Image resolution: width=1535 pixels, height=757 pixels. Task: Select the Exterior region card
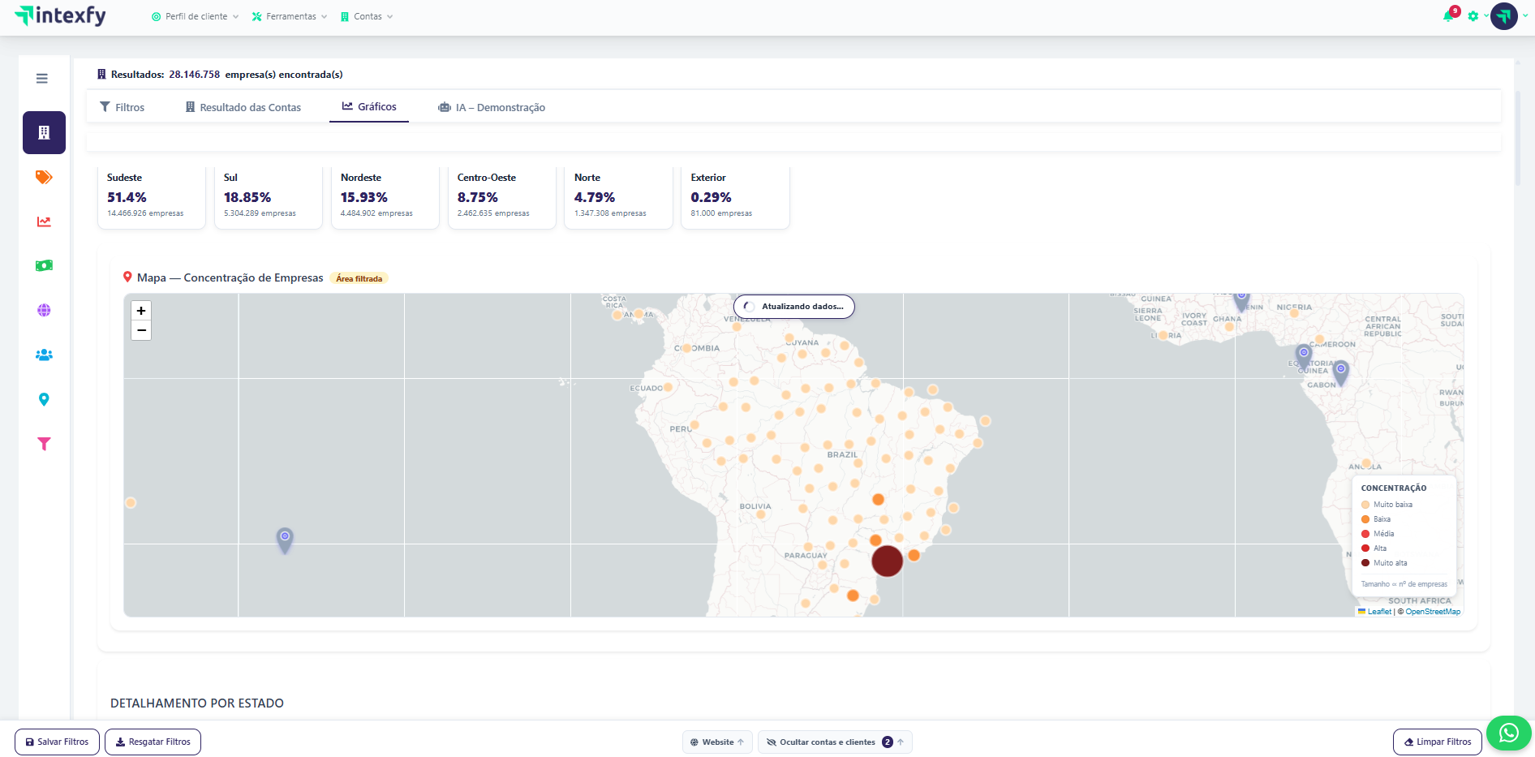coord(736,197)
